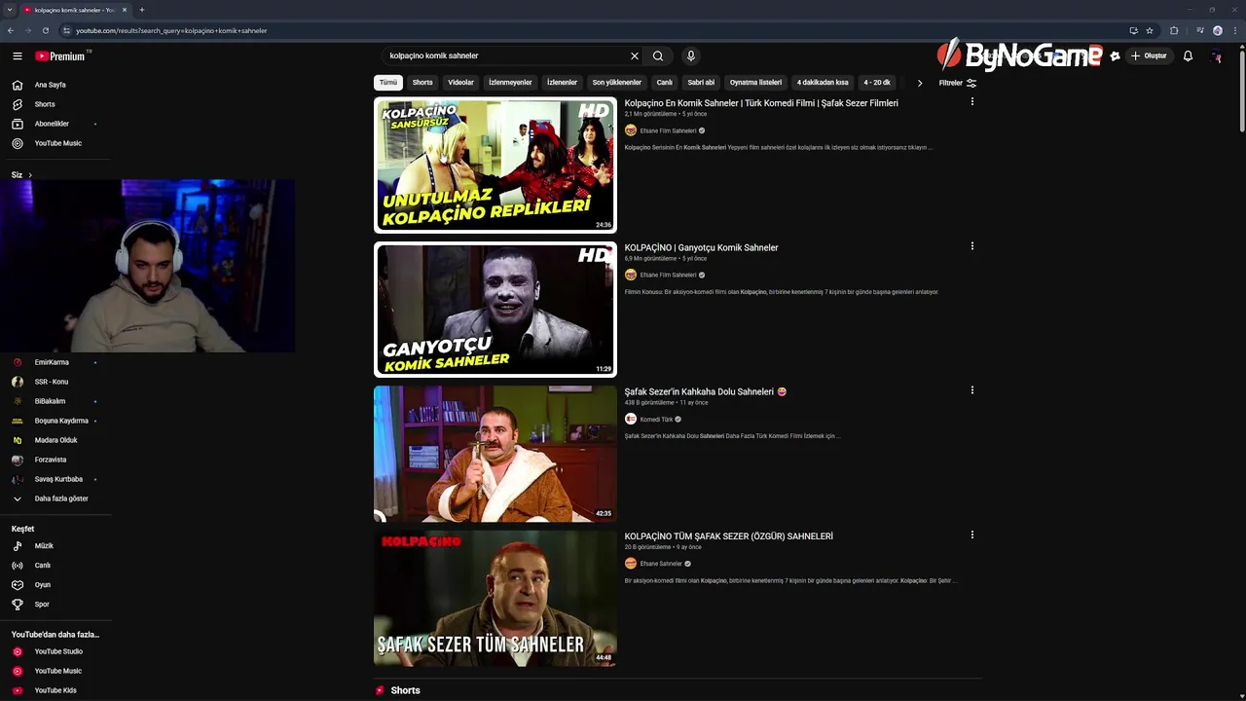Play Unutulmaz Kolpaçino Replikleri thumbnail
This screenshot has width=1246, height=701.
coord(495,165)
